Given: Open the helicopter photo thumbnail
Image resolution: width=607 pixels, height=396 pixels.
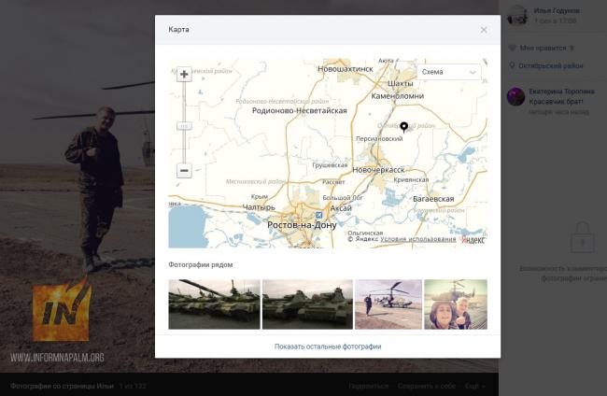Looking at the screenshot, I should (x=388, y=304).
